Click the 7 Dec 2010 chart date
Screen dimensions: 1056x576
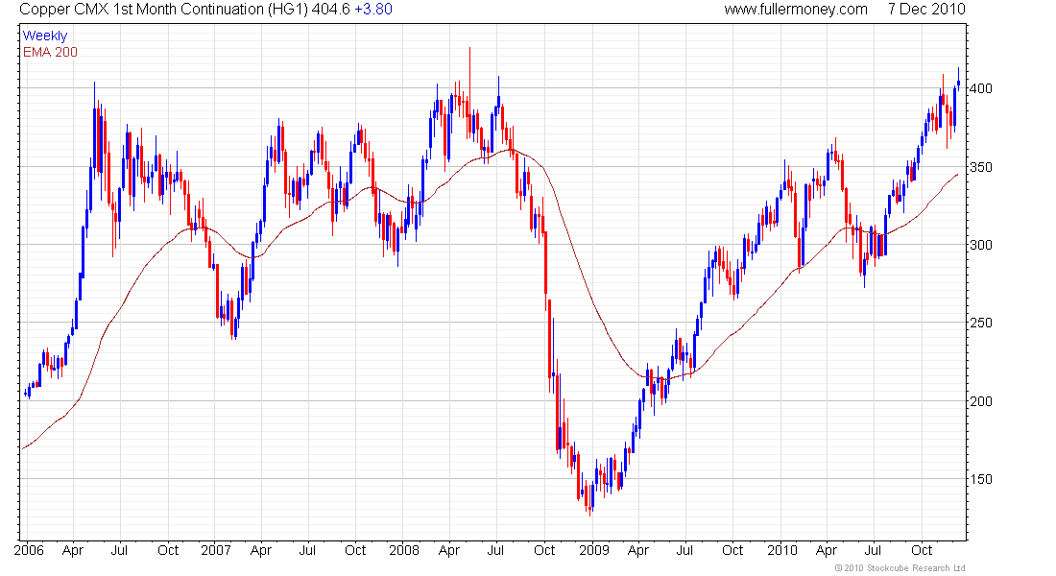[926, 10]
